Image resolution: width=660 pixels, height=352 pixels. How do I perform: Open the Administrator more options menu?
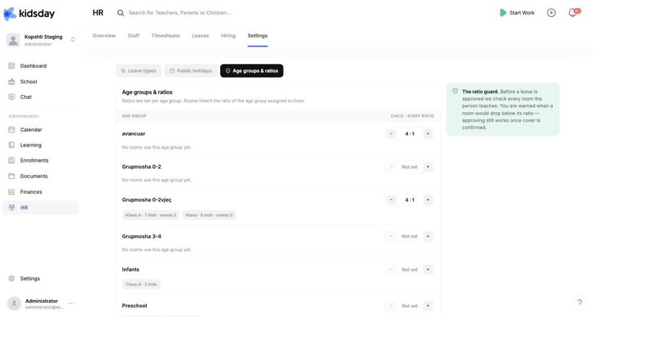(x=72, y=303)
